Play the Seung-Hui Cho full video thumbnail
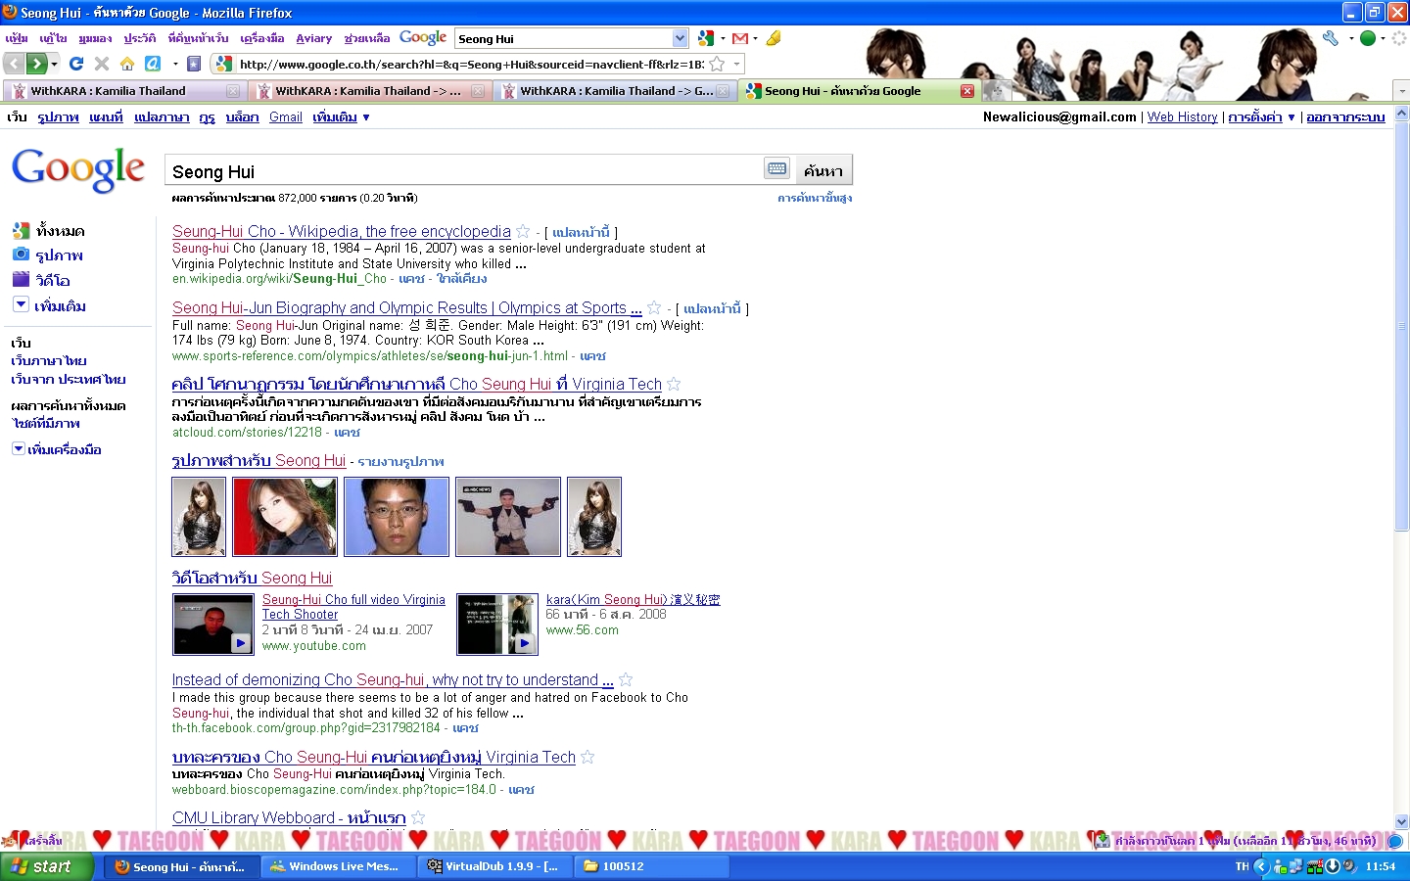Image resolution: width=1410 pixels, height=881 pixels. tap(212, 624)
